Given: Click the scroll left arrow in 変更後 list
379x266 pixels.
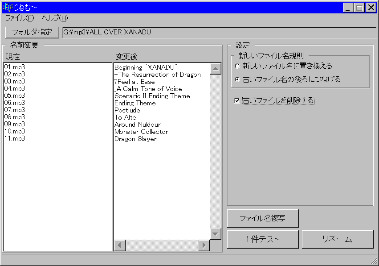Looking at the screenshot, I should click(x=120, y=245).
